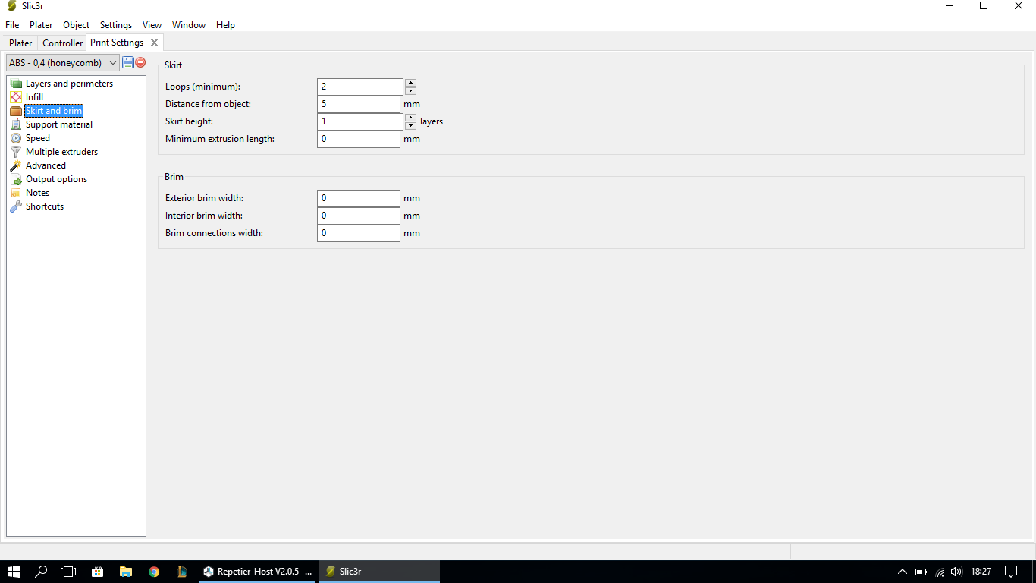Close the Print Settings tab
1036x583 pixels.
coord(154,43)
